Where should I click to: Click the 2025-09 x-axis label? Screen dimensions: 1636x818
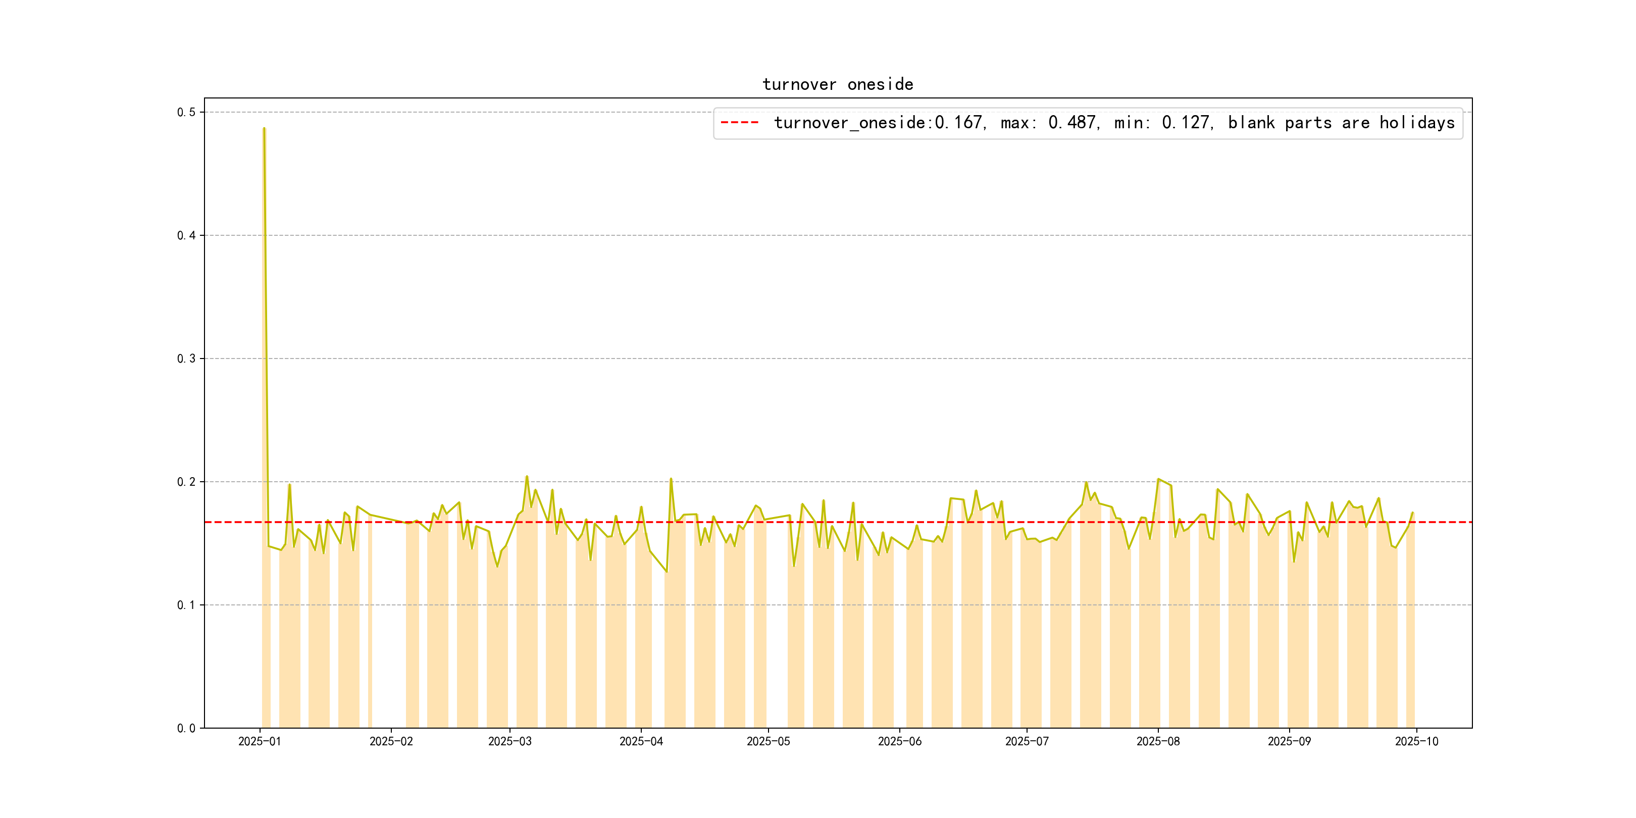point(1289,741)
